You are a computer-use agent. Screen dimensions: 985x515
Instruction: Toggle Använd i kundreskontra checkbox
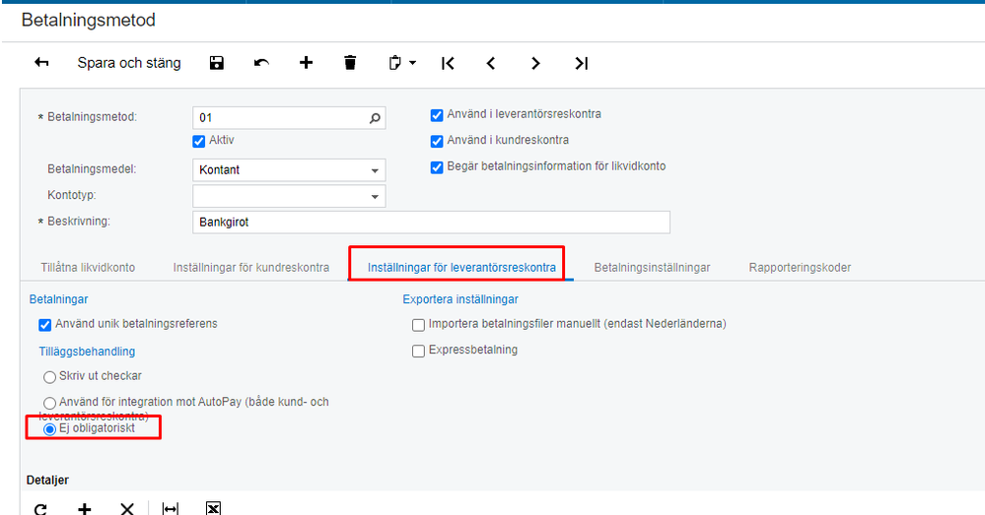(x=437, y=141)
